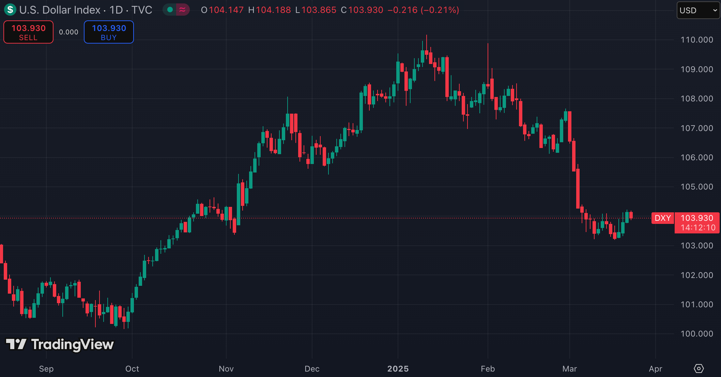The width and height of the screenshot is (721, 377).
Task: Click the DXY price label tag
Action: tap(662, 218)
